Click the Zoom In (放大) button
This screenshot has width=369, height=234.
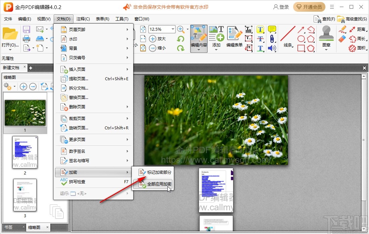pyautogui.click(x=158, y=39)
